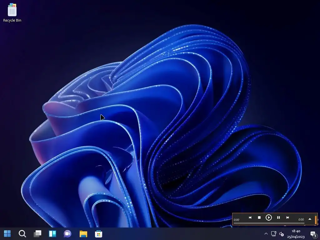Stop playback in the mini player
The image size is (320, 240).
coord(259,217)
